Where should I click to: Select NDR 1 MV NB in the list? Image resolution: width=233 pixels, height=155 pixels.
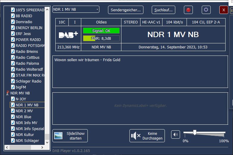coord(27,105)
